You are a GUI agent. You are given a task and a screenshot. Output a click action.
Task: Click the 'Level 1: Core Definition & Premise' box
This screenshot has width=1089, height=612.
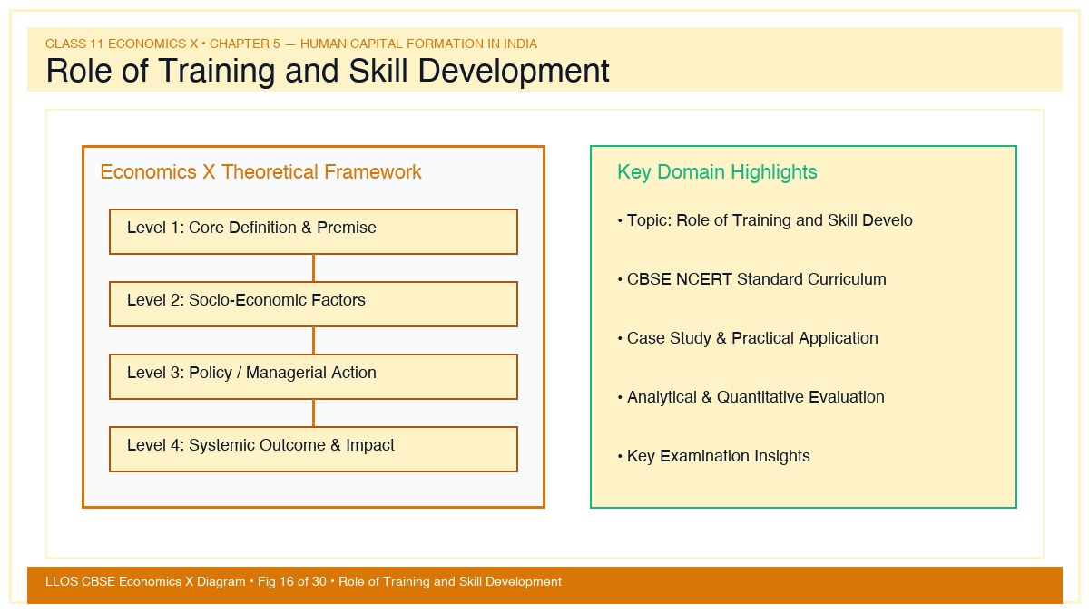click(313, 231)
